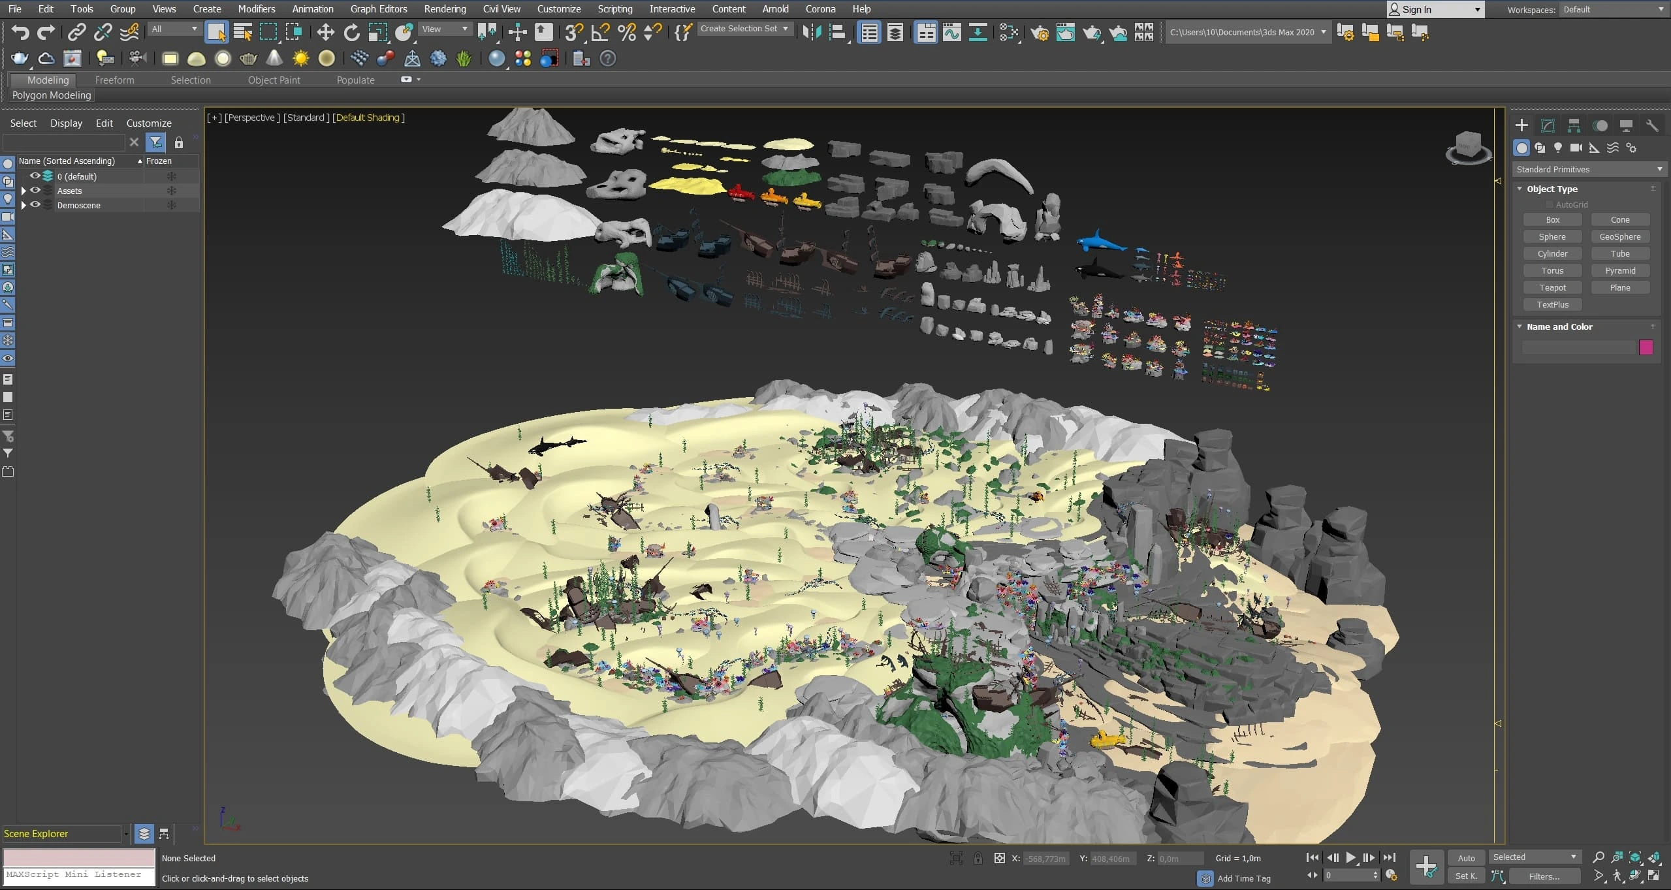Activate the Select and Rotate tool
This screenshot has width=1671, height=890.
pyautogui.click(x=351, y=32)
